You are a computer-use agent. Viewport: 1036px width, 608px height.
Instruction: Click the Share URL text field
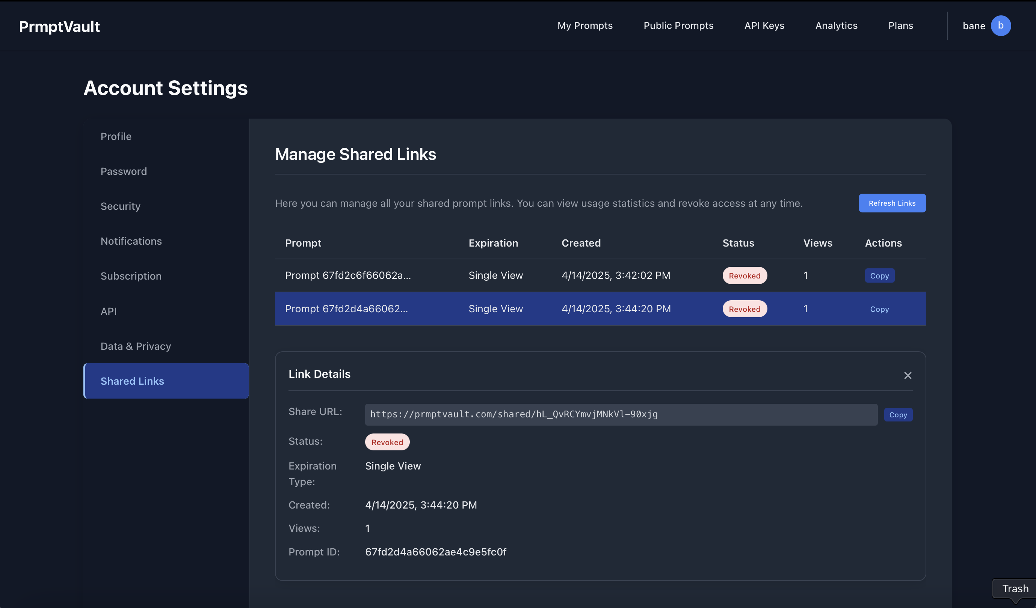coord(621,414)
